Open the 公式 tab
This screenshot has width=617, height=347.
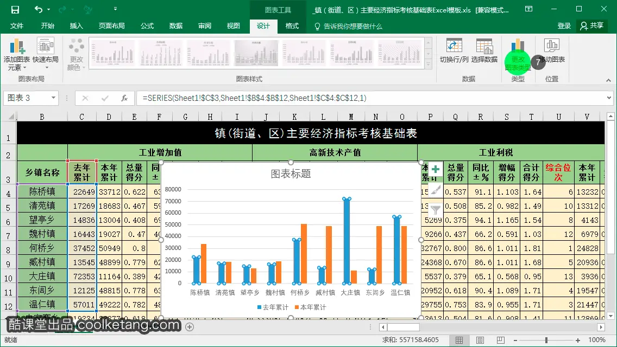[147, 25]
